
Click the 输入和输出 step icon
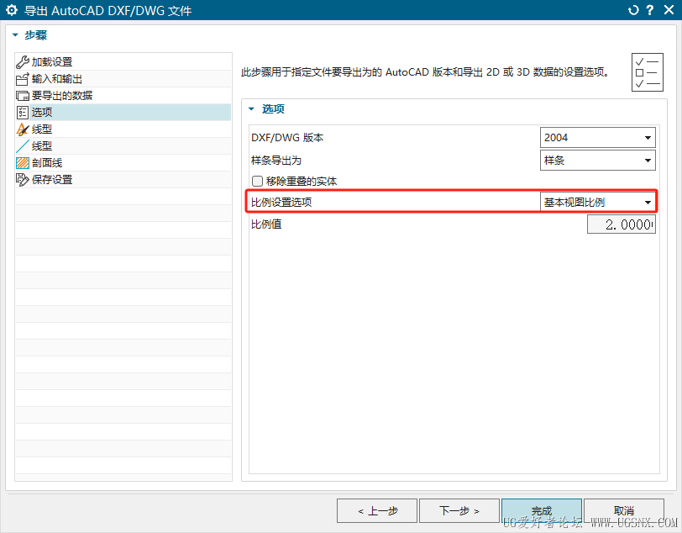point(22,79)
